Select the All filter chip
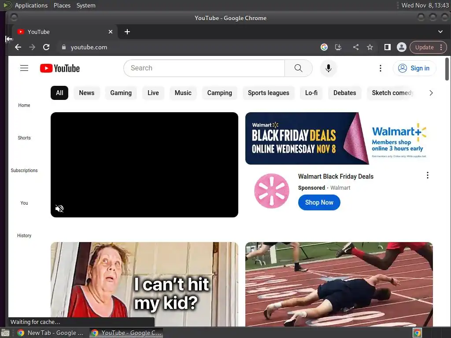Screen dimensions: 451x338 [x=59, y=93]
